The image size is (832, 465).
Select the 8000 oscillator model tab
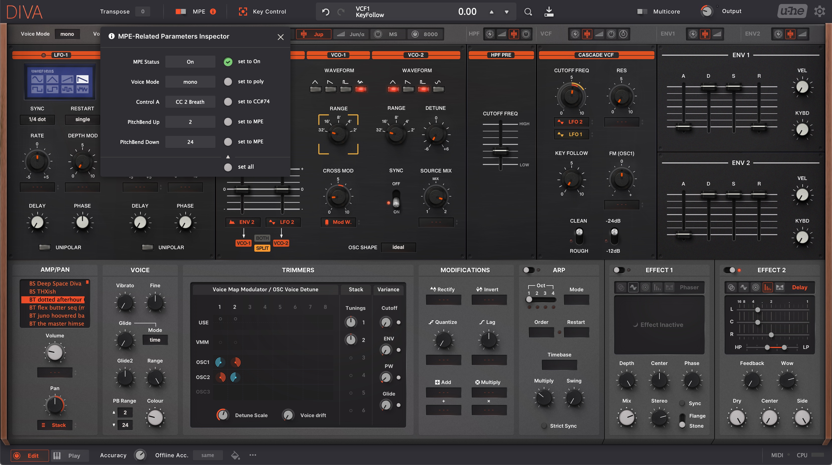[x=425, y=34]
